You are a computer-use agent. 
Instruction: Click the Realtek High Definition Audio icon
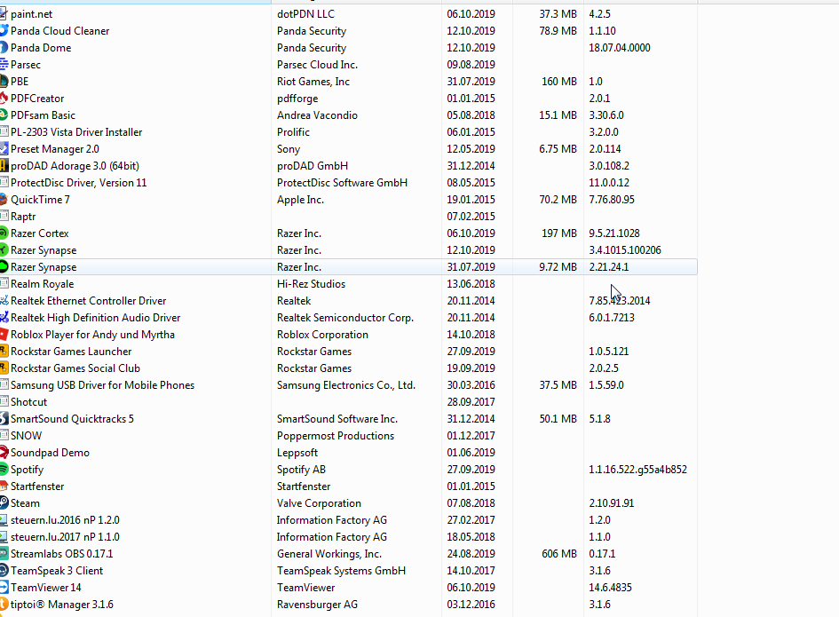[4, 317]
